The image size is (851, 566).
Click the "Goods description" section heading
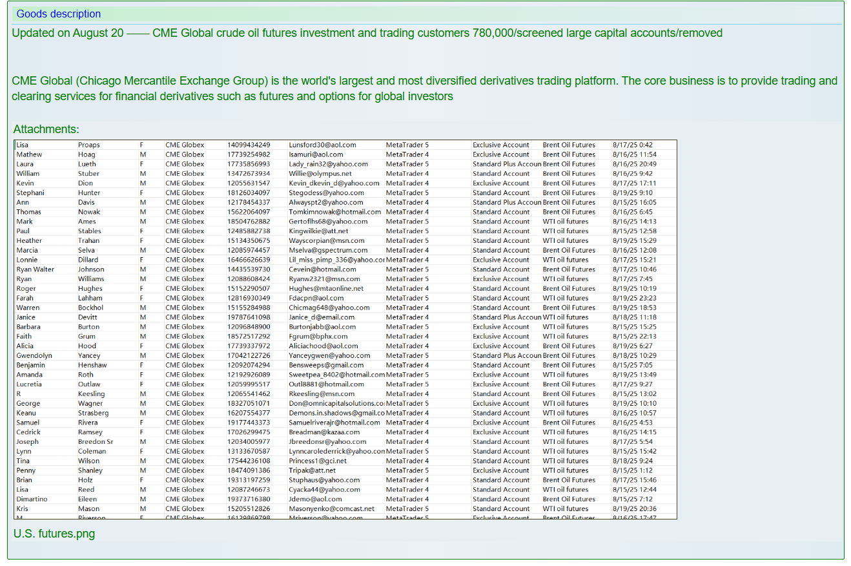(x=59, y=14)
